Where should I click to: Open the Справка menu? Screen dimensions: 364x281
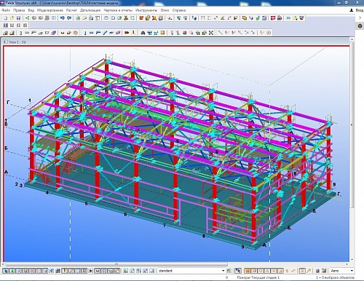179,10
